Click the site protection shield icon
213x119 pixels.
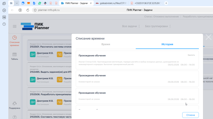(x=35, y=10)
